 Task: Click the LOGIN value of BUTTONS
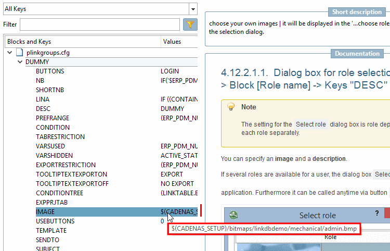click(x=170, y=71)
